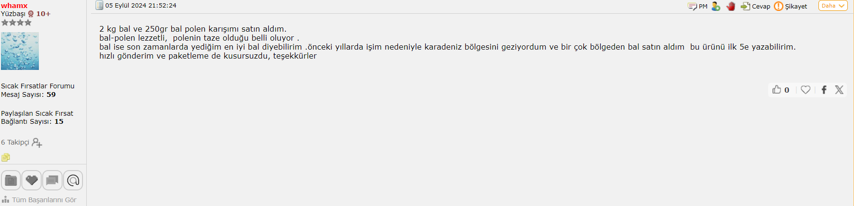Click whamx avatar thumbnail
The height and width of the screenshot is (206, 854).
(x=20, y=51)
